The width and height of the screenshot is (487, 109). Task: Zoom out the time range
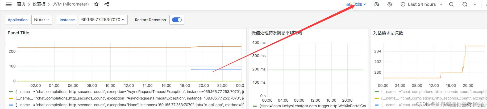coord(451,4)
